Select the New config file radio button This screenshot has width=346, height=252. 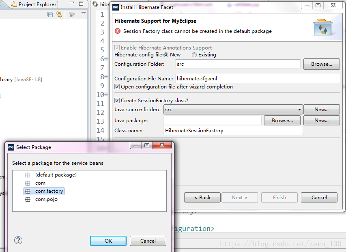click(x=166, y=55)
